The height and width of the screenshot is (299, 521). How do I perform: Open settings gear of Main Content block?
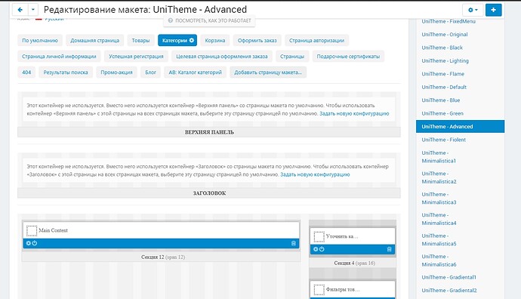tap(28, 243)
